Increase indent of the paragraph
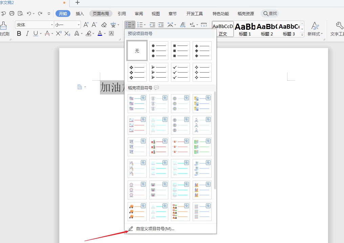The height and width of the screenshot is (243, 344). tap(161, 25)
